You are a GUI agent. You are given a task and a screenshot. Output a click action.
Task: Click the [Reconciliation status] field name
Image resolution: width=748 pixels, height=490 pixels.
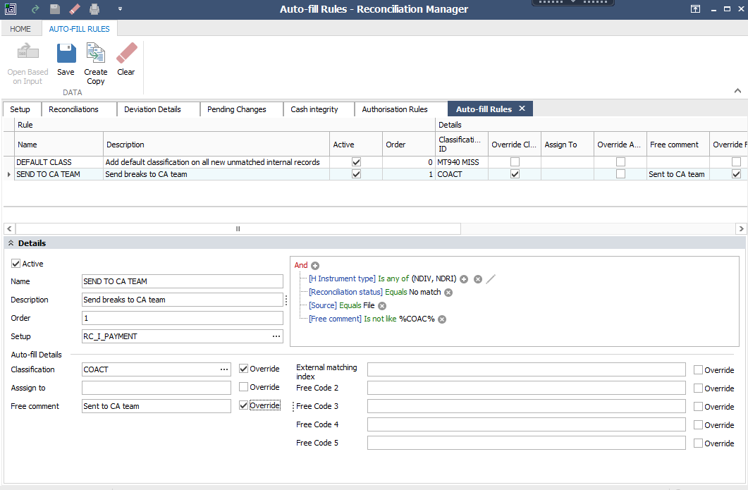[346, 292]
